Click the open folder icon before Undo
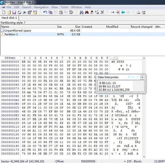Viewport: 165px width, 163px height. click(x=35, y=12)
